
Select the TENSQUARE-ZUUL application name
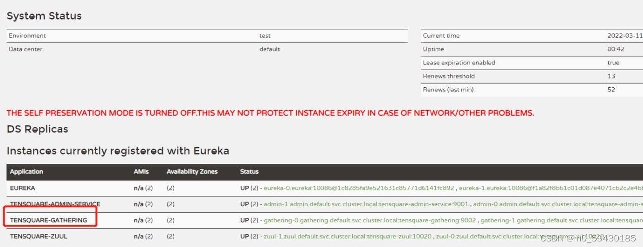(39, 236)
